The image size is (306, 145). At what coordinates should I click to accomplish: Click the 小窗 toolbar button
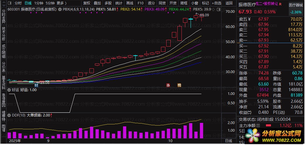[194, 3]
